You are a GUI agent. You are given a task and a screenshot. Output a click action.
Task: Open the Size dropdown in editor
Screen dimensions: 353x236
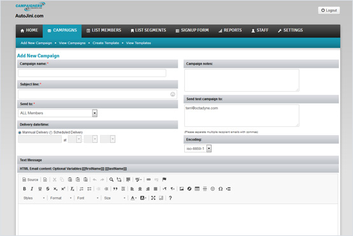point(115,198)
